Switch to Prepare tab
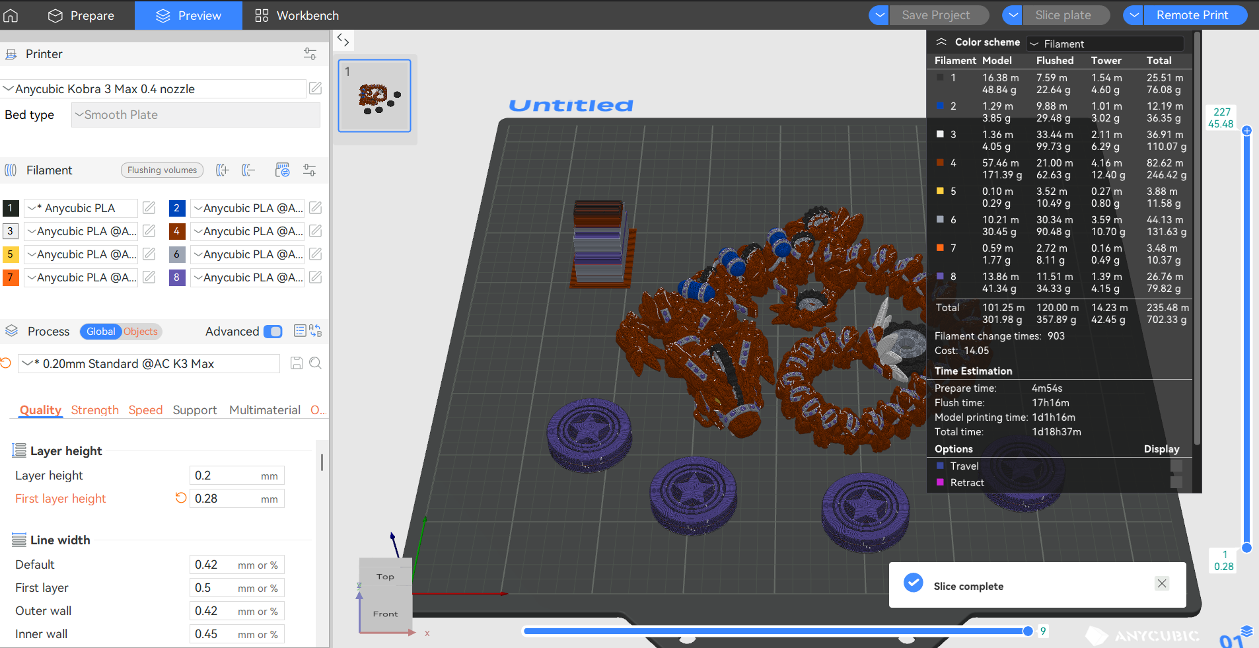1259x648 pixels. click(81, 15)
